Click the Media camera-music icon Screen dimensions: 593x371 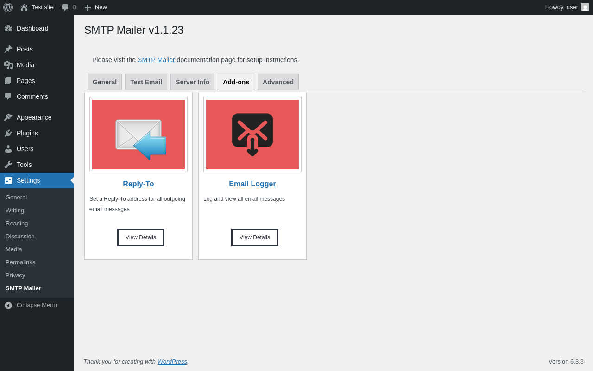[x=8, y=65]
